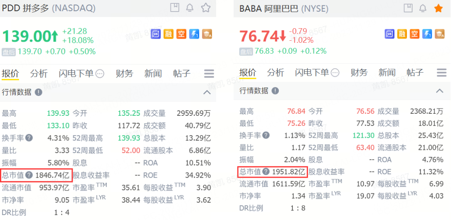
Task: Click PDD 流通市值 value 953.97亿
Action: pos(54,188)
